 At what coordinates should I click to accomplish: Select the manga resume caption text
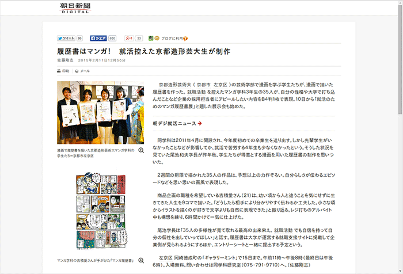95,261
